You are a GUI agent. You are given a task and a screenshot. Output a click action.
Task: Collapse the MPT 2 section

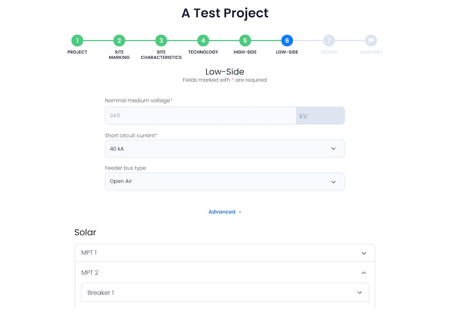(225, 272)
